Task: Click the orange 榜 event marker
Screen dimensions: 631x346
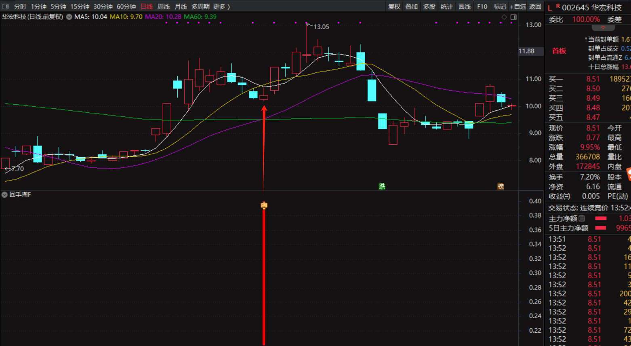Action: [x=501, y=186]
